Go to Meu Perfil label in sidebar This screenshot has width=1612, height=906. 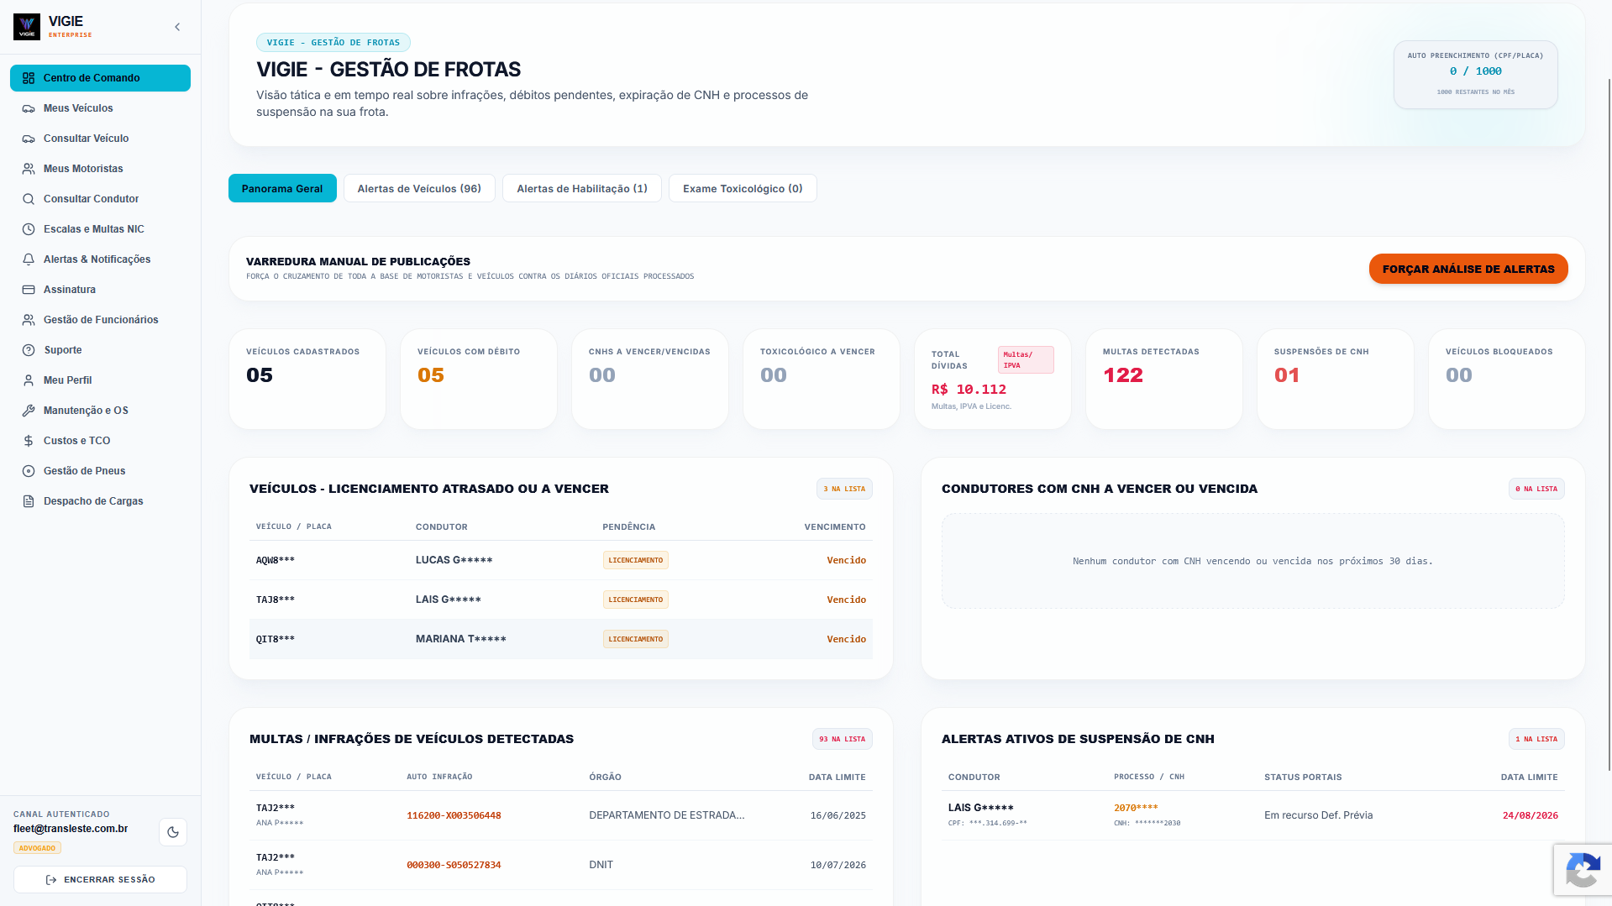pos(68,380)
